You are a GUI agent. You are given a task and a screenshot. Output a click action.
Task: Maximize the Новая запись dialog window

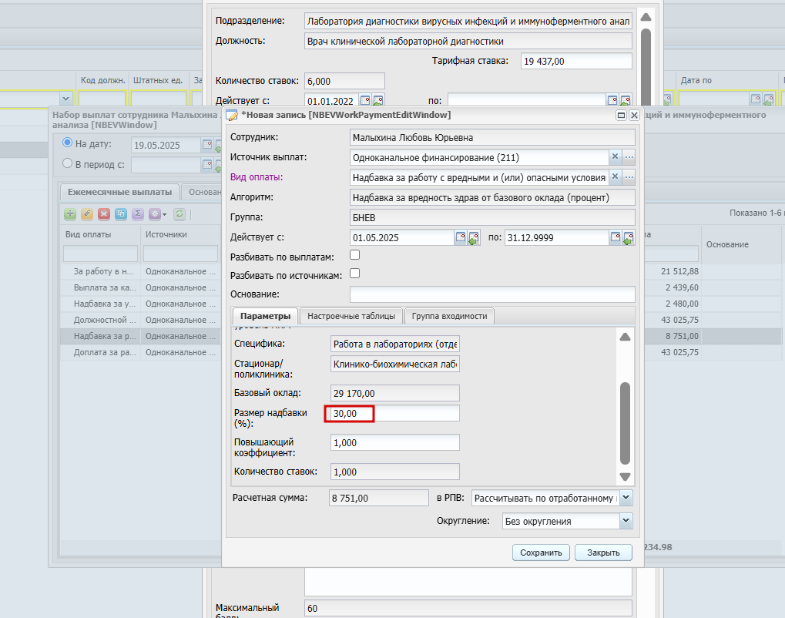click(x=621, y=115)
